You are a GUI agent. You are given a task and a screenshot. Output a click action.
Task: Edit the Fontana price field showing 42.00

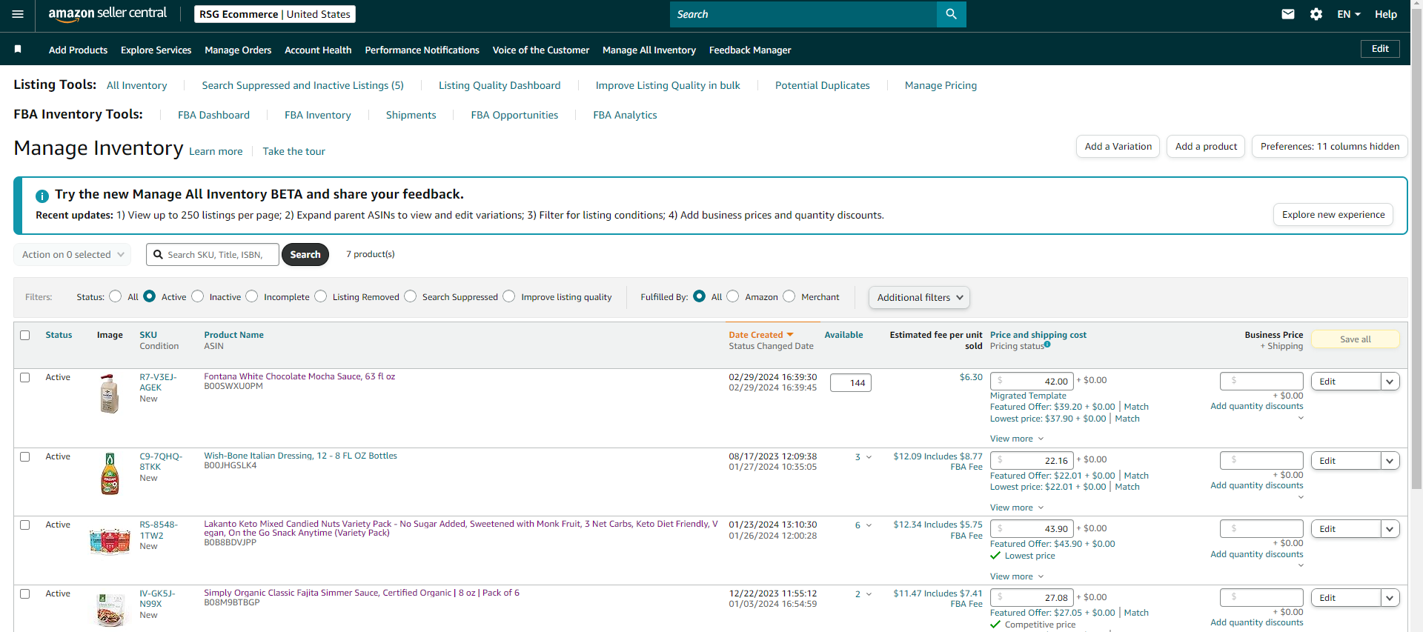pos(1032,381)
